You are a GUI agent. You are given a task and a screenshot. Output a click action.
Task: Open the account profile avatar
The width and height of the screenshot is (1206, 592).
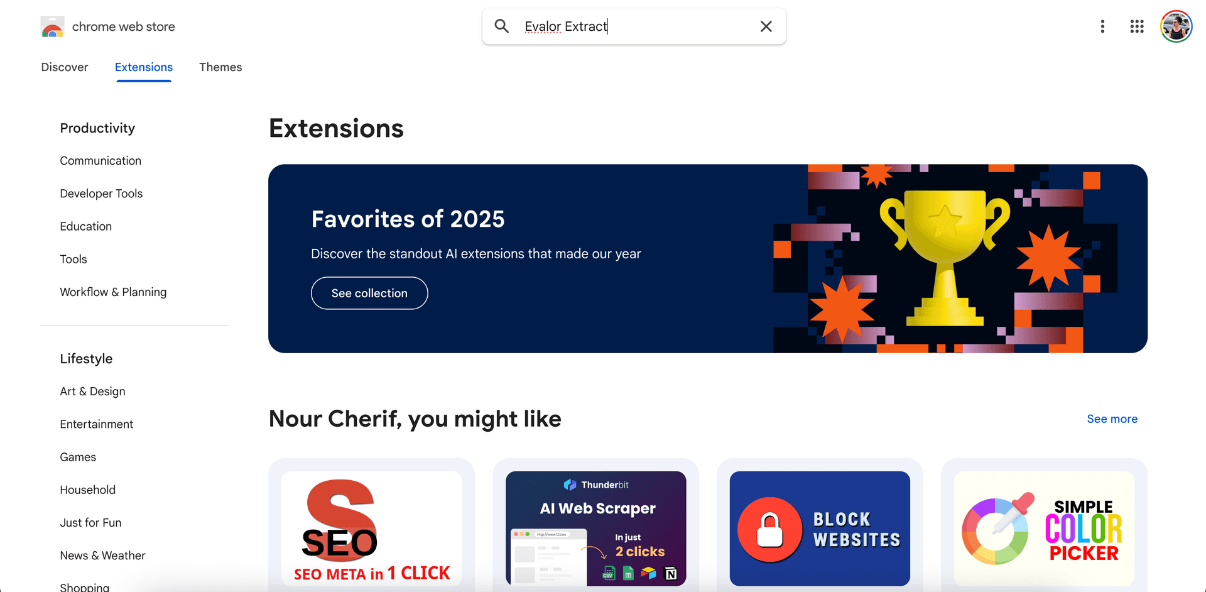(x=1175, y=26)
